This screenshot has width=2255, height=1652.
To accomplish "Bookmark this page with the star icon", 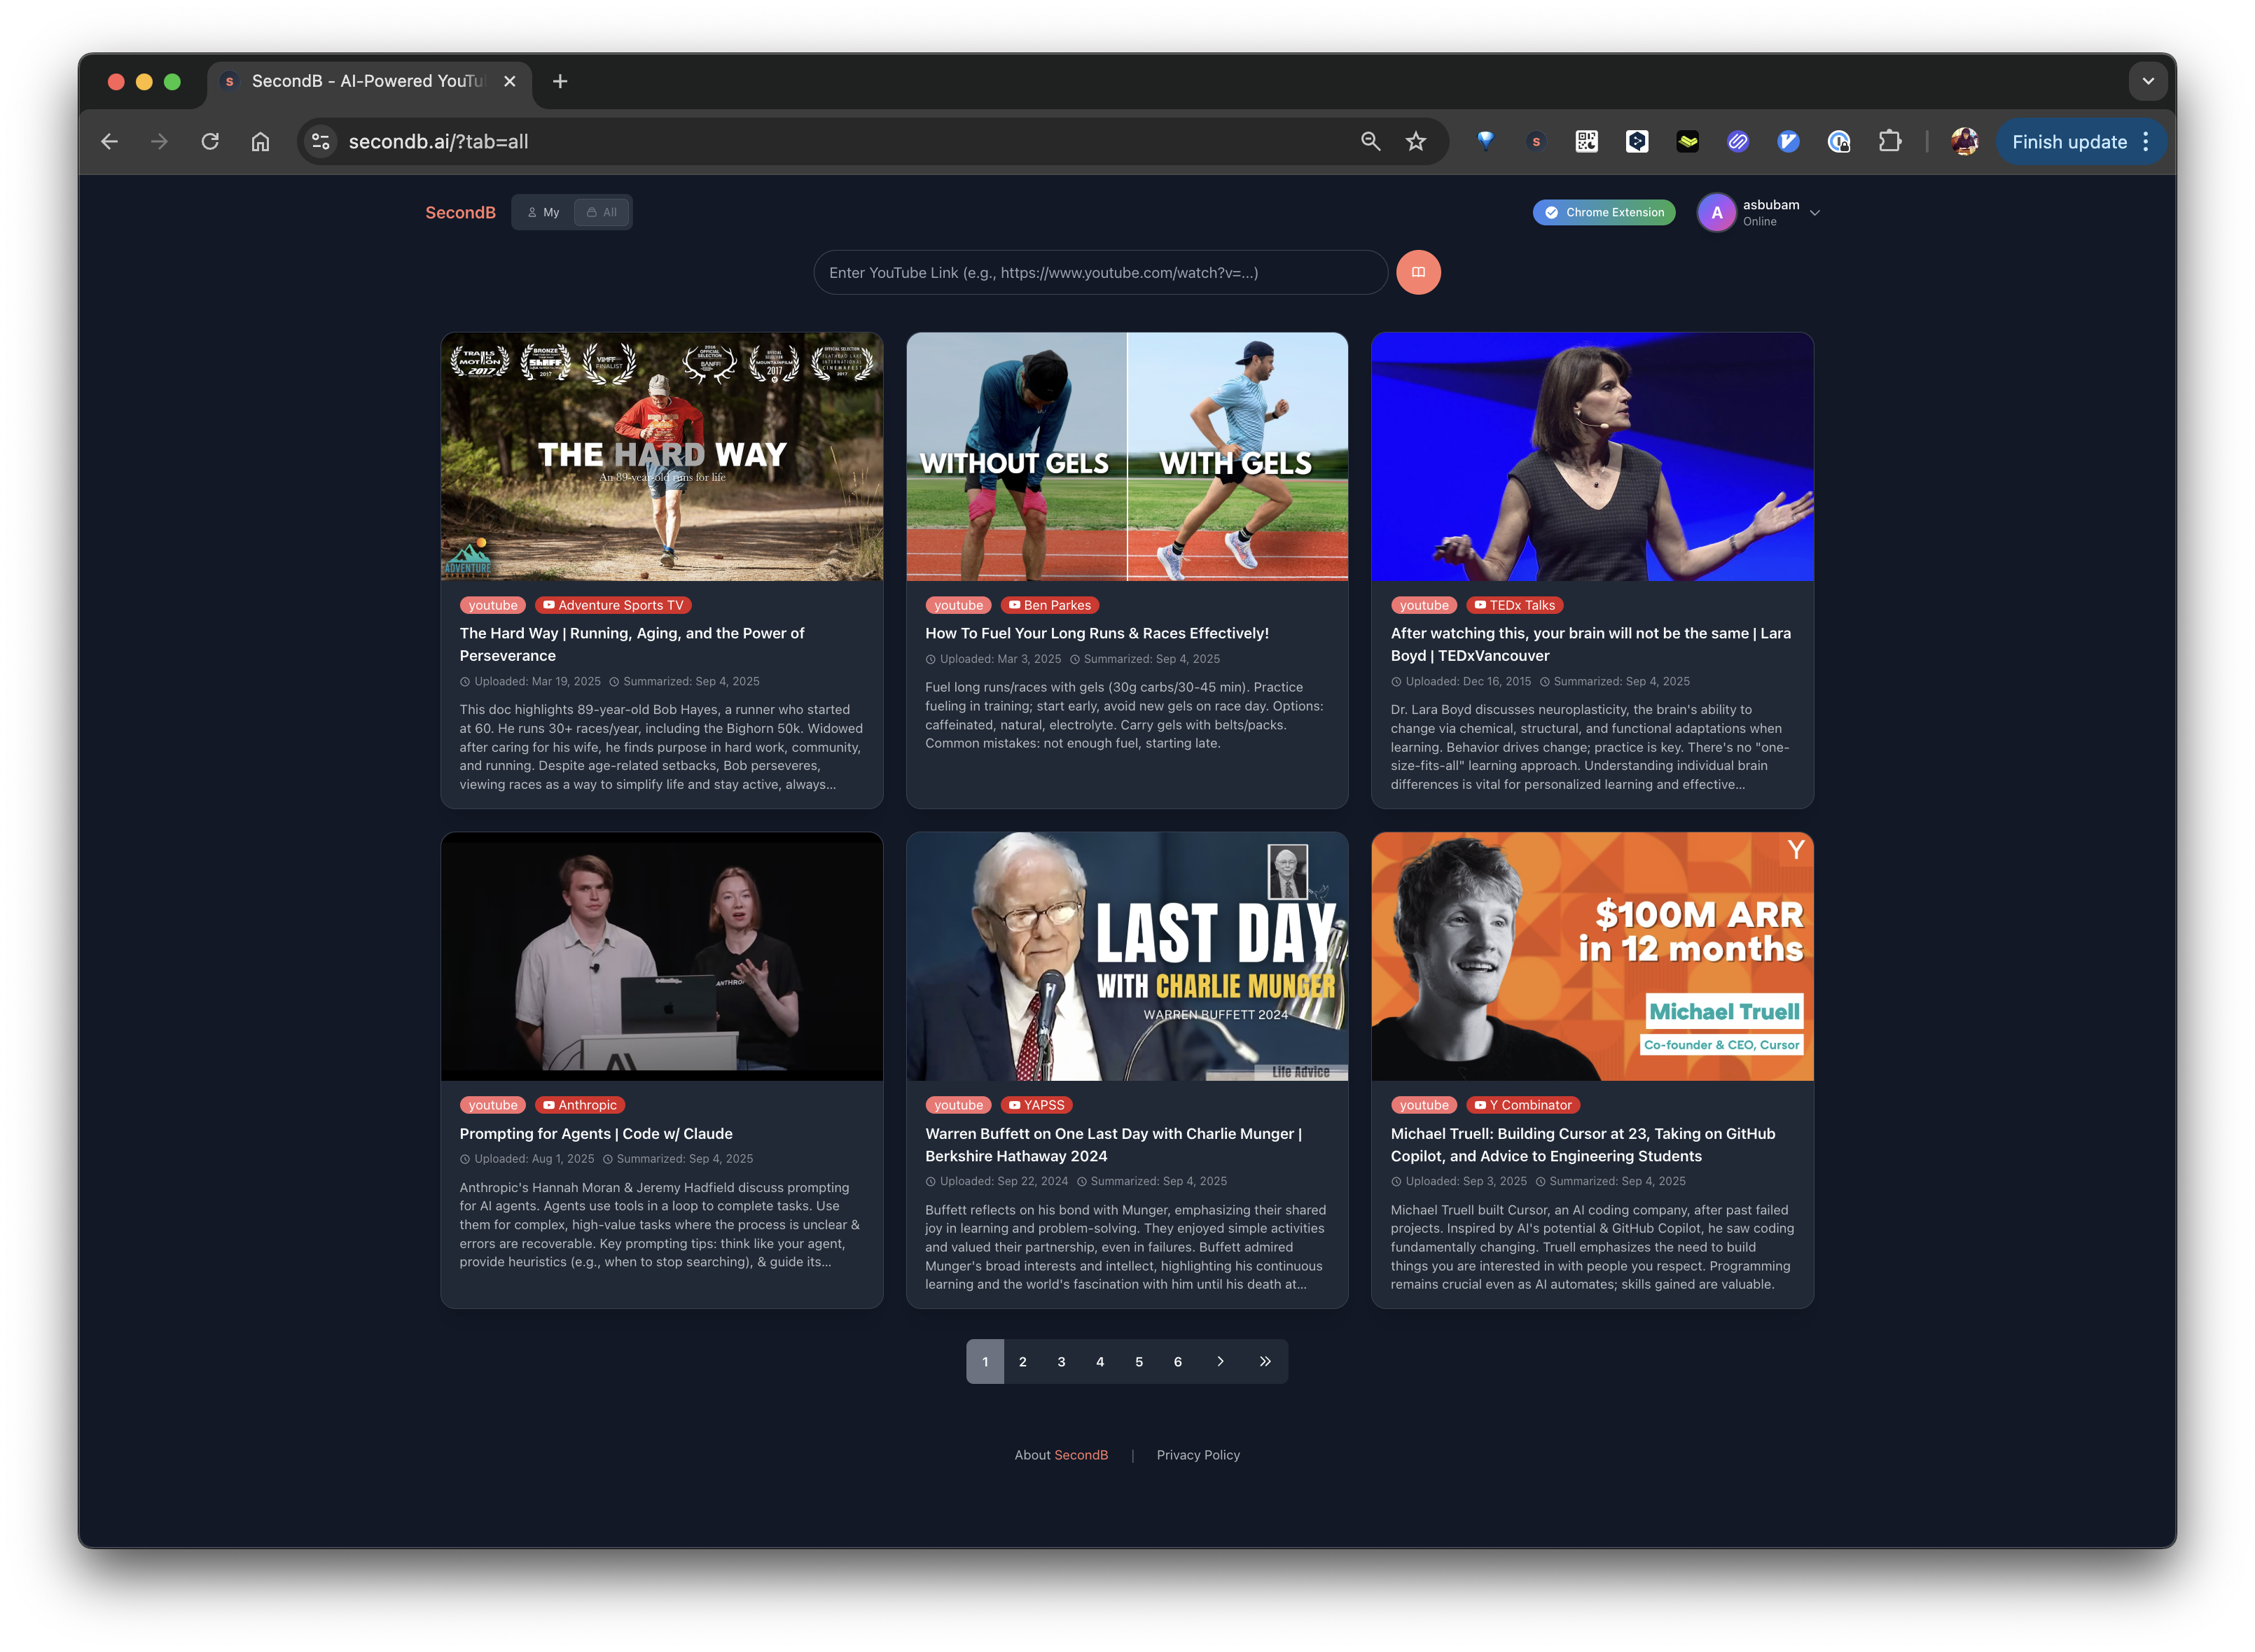I will (x=1415, y=142).
